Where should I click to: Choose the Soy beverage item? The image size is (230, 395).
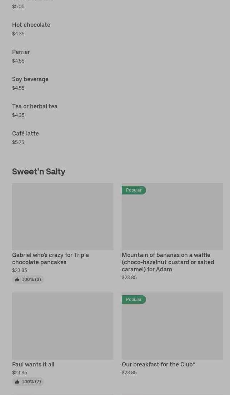tap(30, 79)
